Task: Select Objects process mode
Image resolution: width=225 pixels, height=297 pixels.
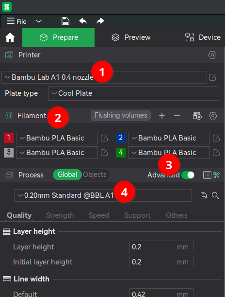Action: (x=95, y=175)
